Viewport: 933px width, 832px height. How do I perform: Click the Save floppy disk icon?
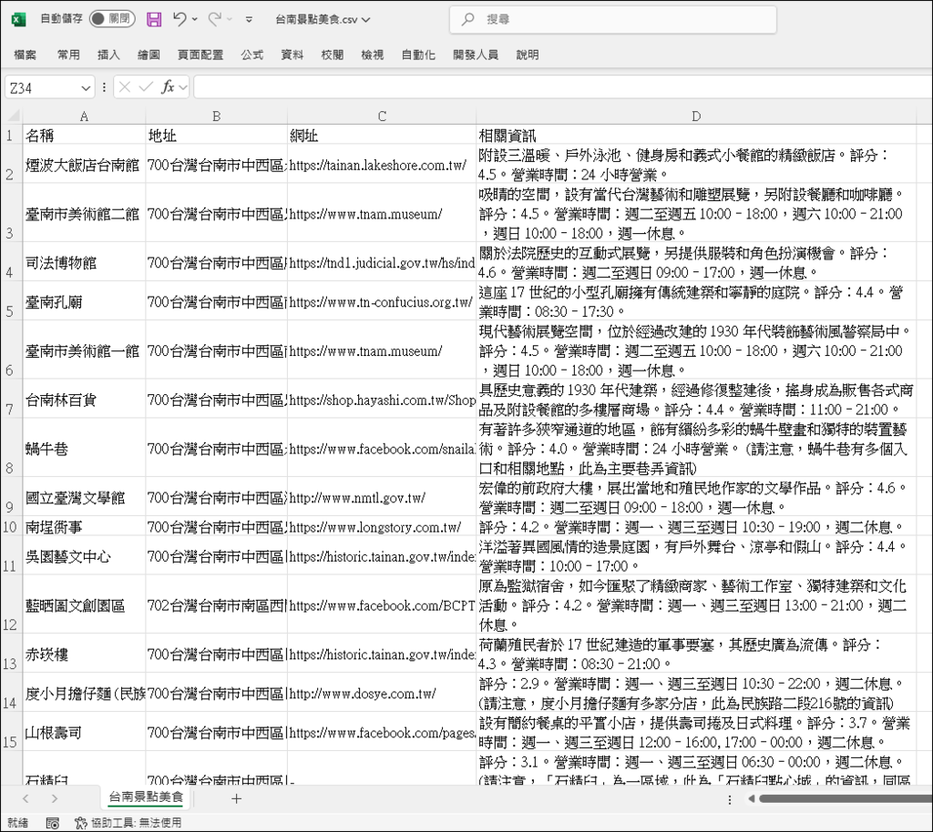point(153,20)
